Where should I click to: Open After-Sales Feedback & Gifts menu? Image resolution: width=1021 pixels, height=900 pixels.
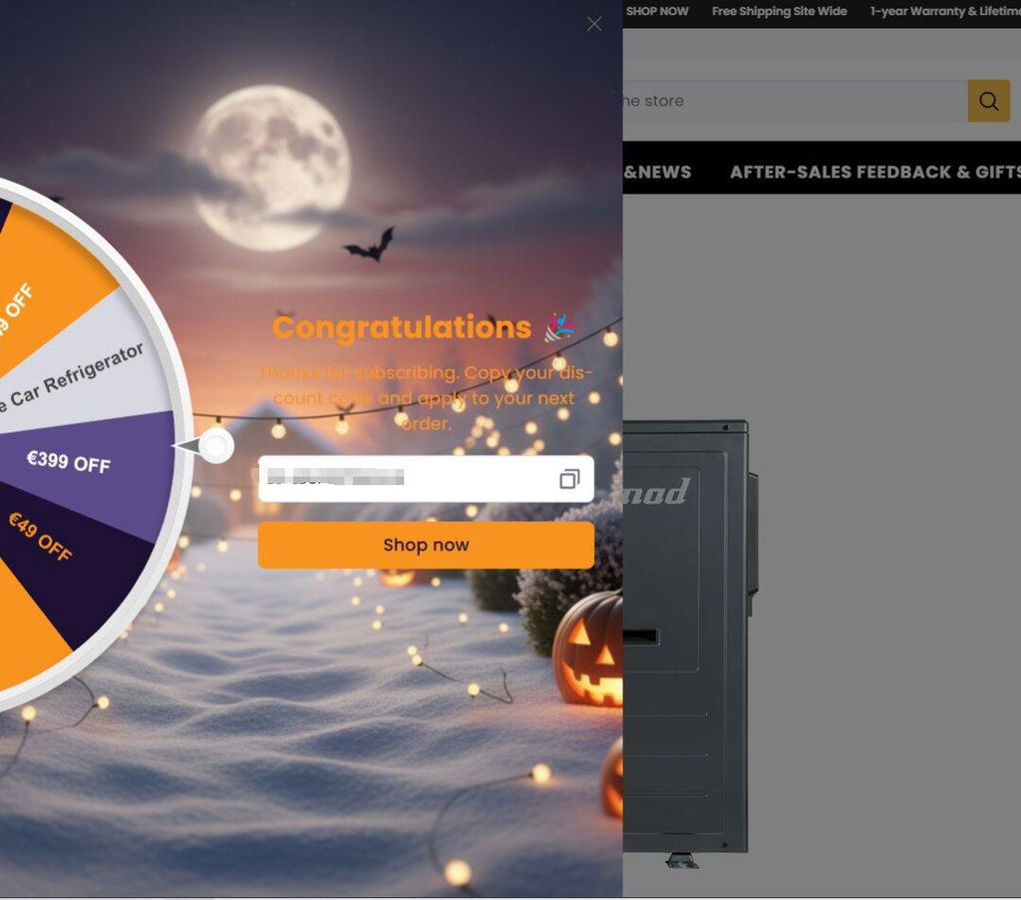[875, 172]
